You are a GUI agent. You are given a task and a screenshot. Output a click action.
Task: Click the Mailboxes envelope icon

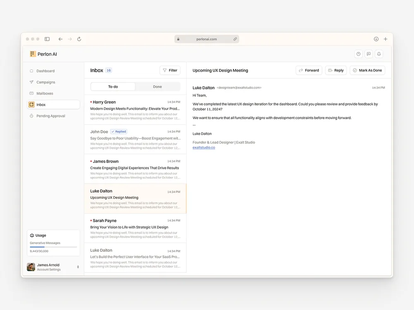32,93
